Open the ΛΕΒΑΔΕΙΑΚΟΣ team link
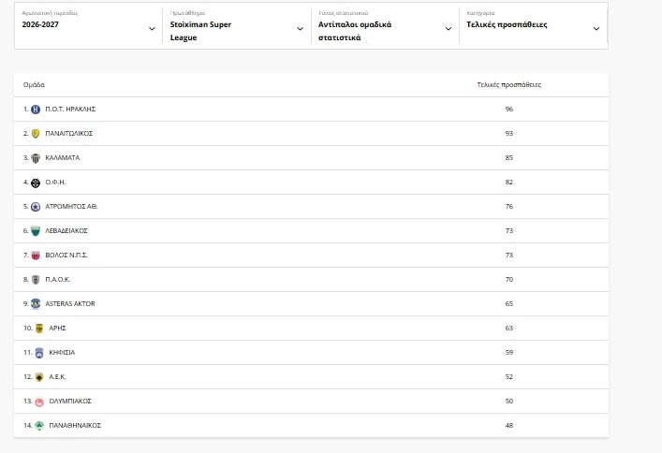 (66, 230)
